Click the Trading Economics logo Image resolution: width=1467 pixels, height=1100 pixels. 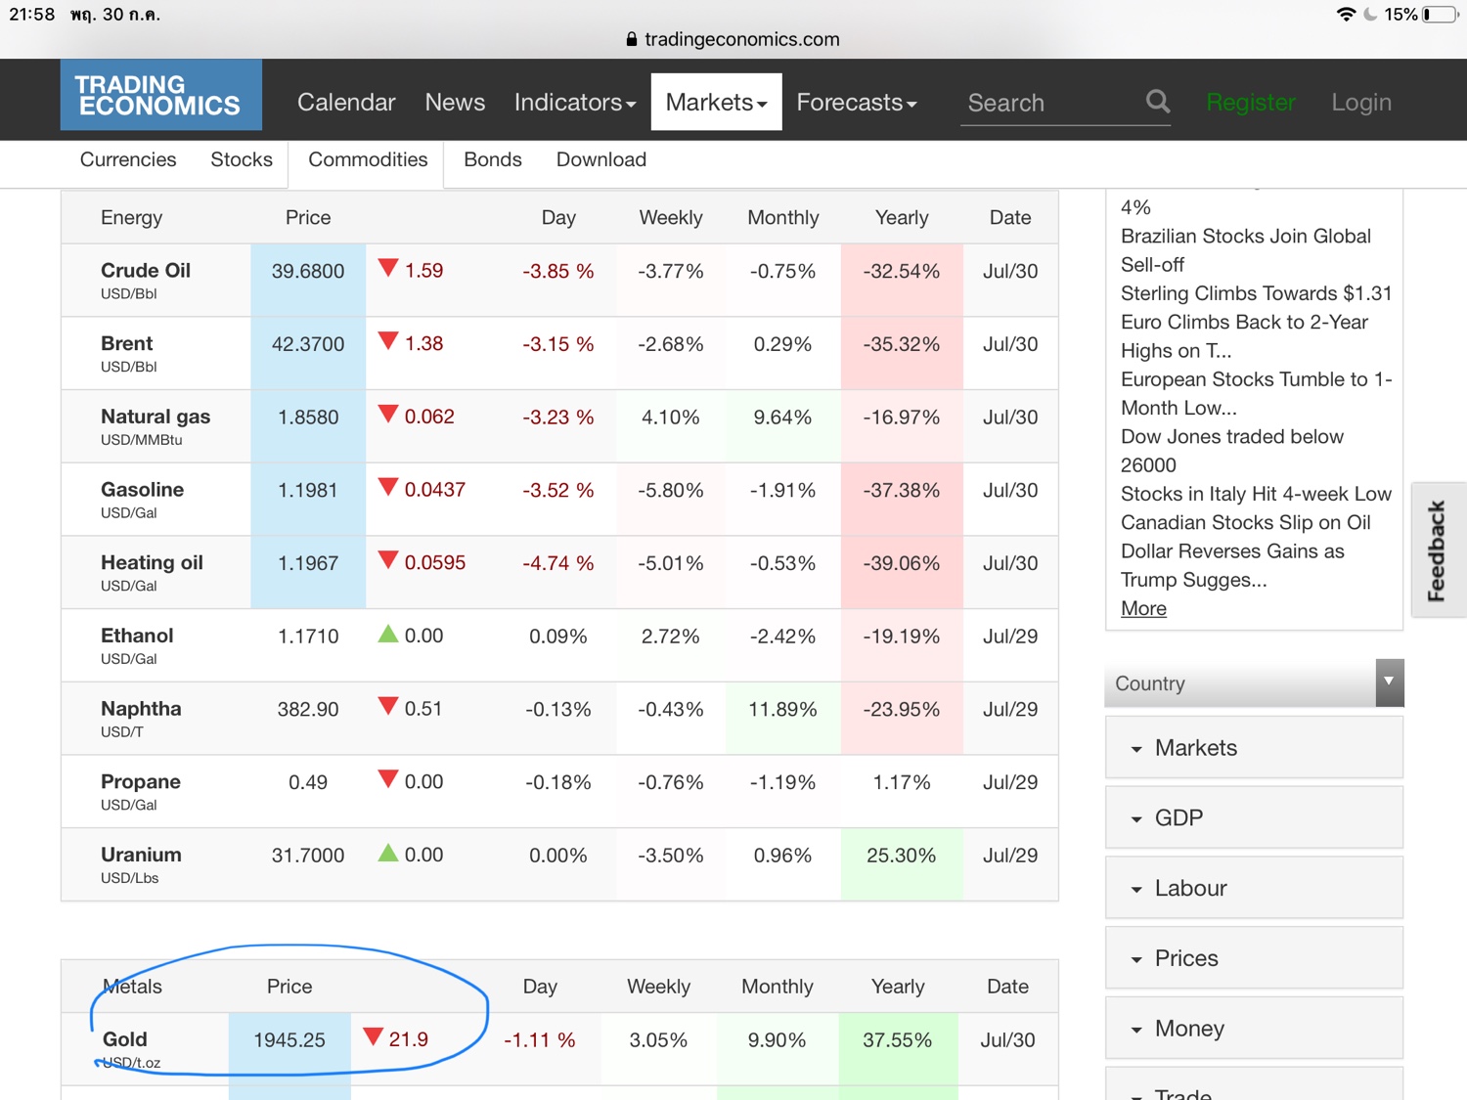pos(161,95)
